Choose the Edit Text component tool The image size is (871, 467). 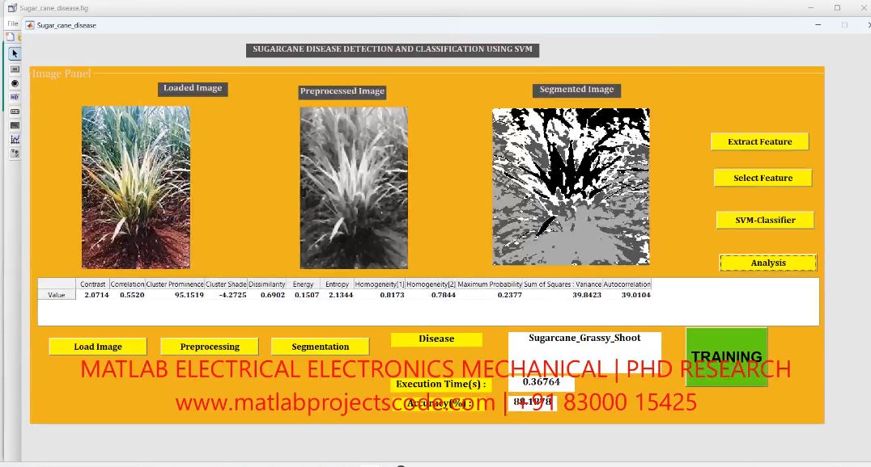tap(15, 97)
